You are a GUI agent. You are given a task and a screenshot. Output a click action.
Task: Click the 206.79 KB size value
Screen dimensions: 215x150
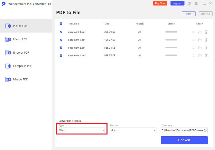[x=110, y=32]
